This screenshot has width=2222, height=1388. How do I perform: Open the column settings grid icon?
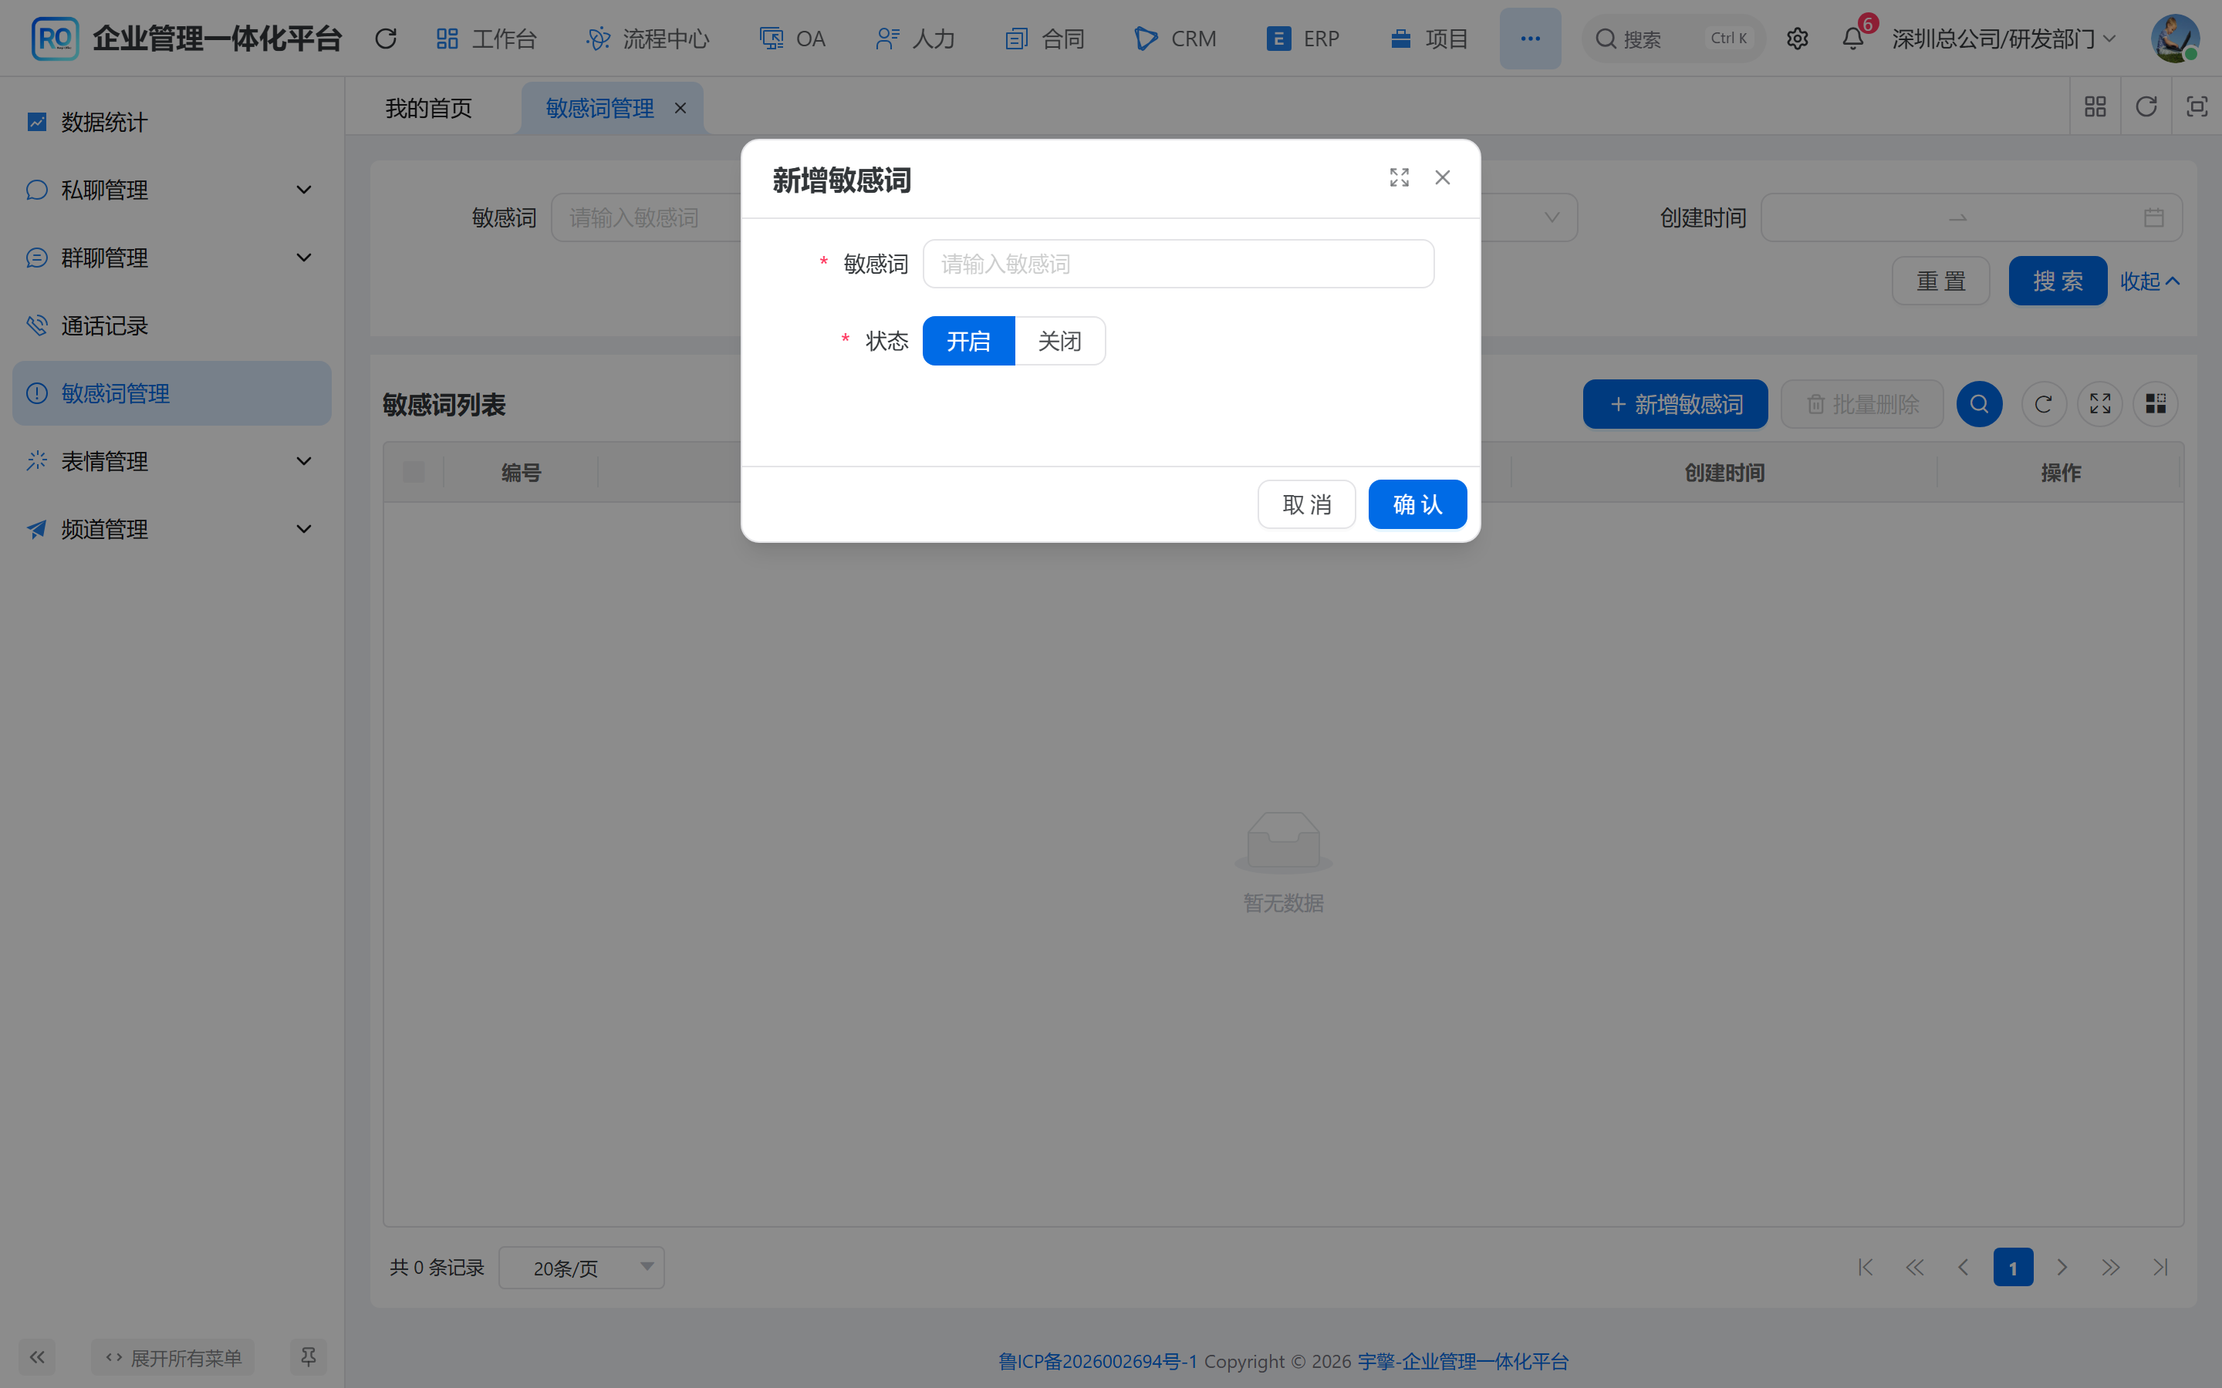[x=2155, y=404]
